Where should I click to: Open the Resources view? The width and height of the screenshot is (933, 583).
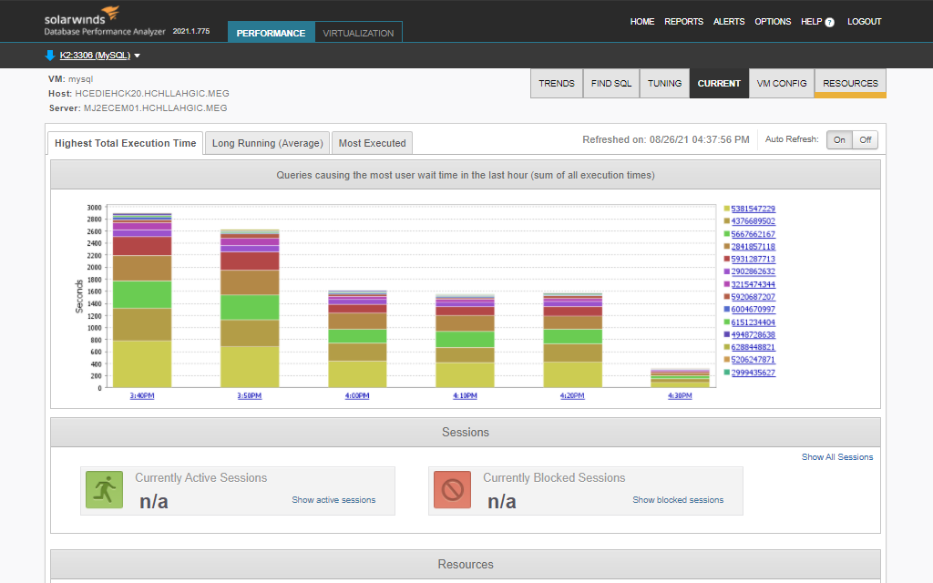(850, 83)
